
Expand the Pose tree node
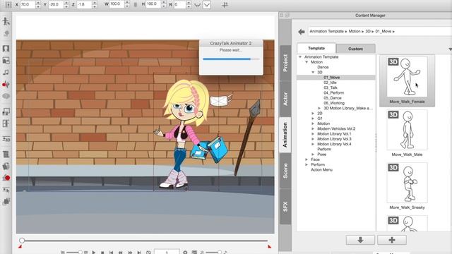(313, 155)
